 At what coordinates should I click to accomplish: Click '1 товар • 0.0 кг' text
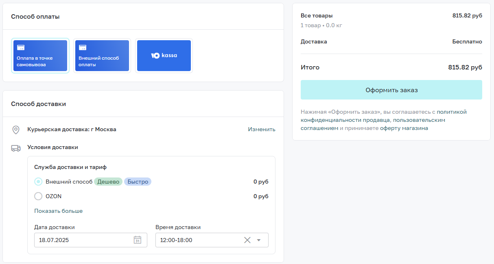(321, 25)
